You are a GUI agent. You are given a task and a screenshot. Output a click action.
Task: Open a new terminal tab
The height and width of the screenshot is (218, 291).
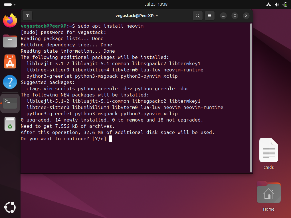[27, 16]
